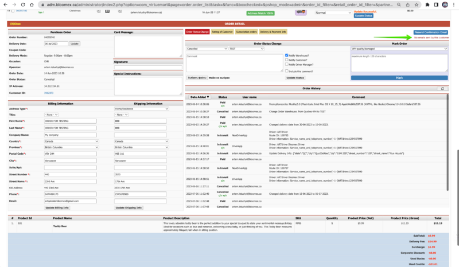
Task: Refresh the Order History panel
Action: 442,89
